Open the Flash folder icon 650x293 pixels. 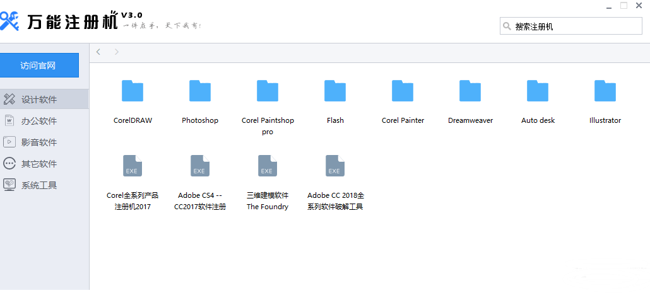335,91
